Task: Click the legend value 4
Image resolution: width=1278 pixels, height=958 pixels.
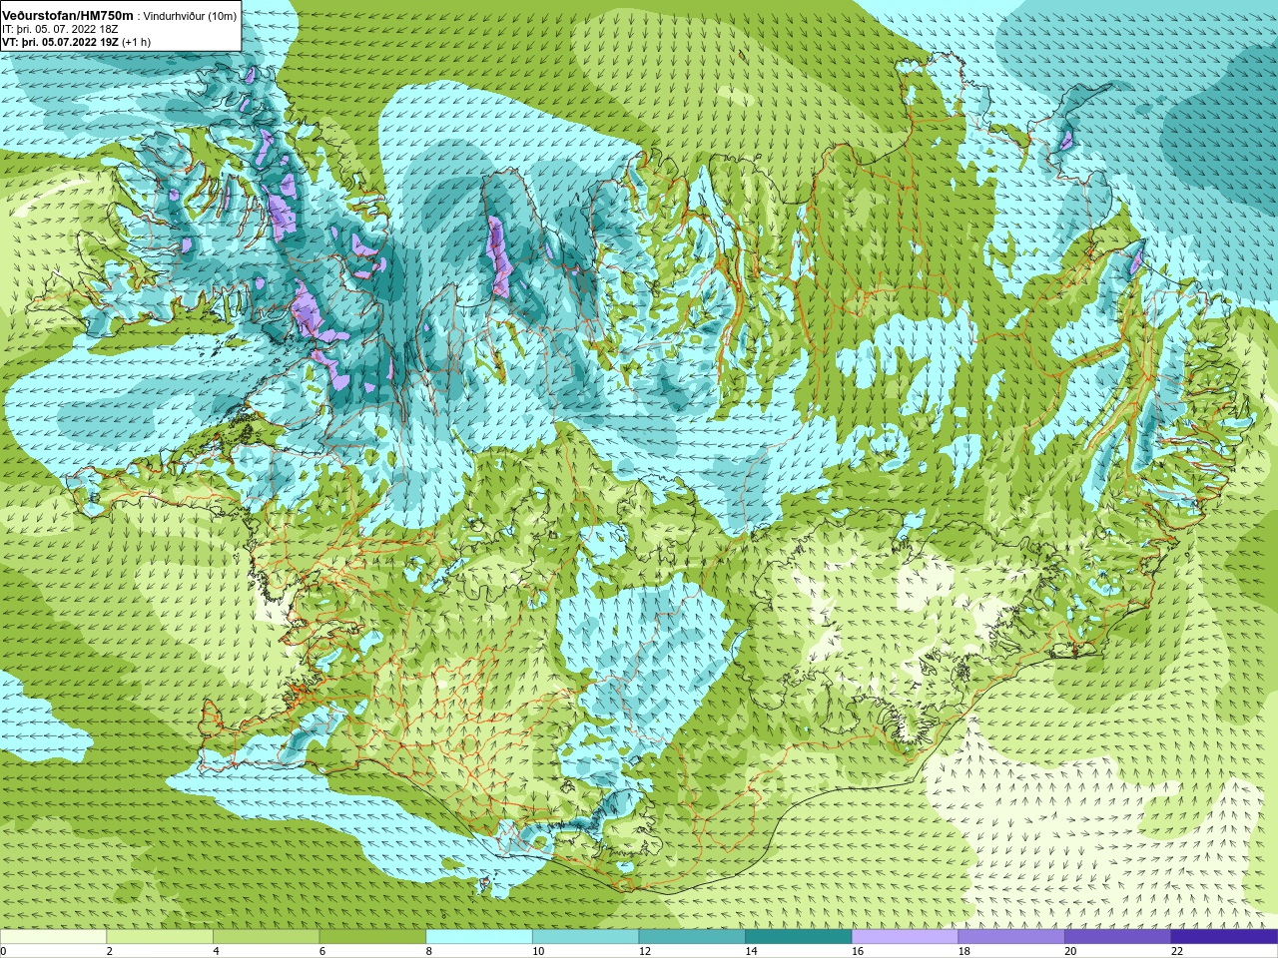Action: [x=216, y=951]
